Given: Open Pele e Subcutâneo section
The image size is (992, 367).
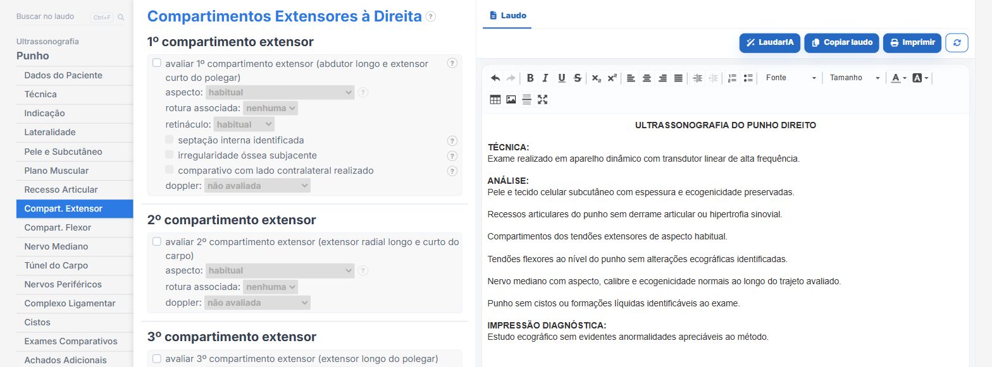Looking at the screenshot, I should (75, 152).
